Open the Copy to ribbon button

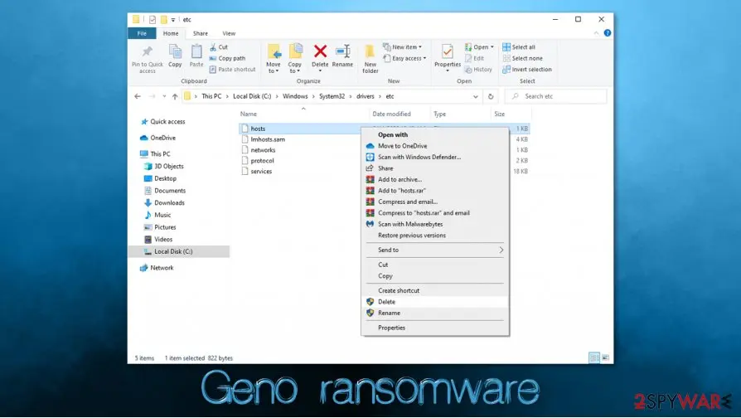[295, 59]
